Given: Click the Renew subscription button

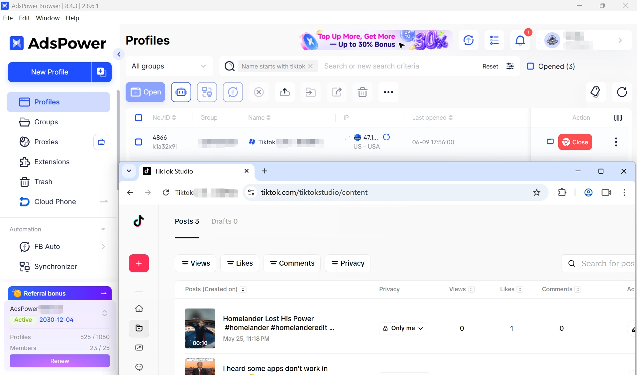Looking at the screenshot, I should (x=60, y=361).
